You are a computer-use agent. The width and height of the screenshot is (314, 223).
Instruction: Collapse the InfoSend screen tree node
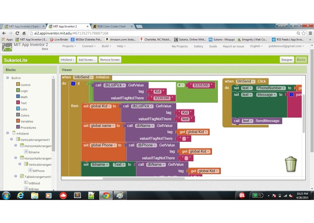(x=8, y=133)
